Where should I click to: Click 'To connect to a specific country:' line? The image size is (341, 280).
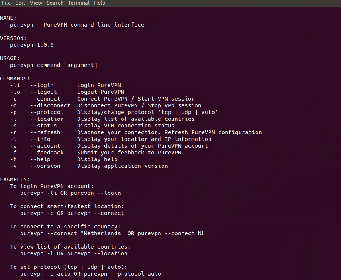click(x=65, y=227)
